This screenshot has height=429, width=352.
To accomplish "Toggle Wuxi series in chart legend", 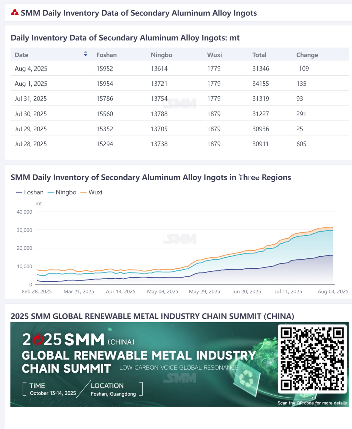I will (x=91, y=192).
